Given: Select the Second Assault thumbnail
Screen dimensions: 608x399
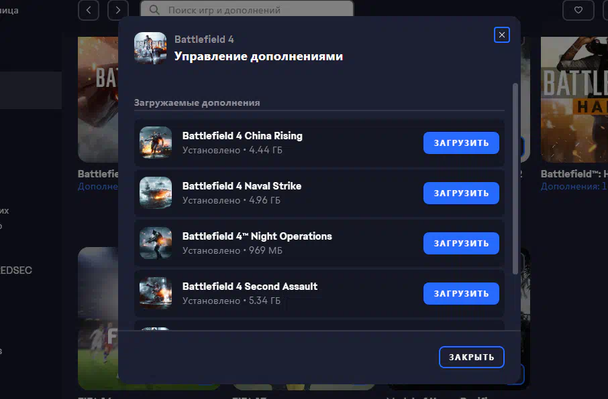Looking at the screenshot, I should tap(156, 293).
